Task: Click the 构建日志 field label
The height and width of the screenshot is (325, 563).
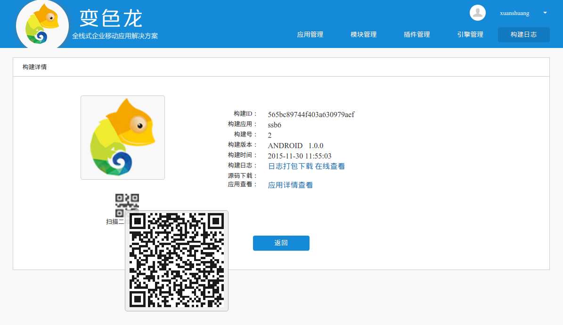Action: tap(242, 165)
